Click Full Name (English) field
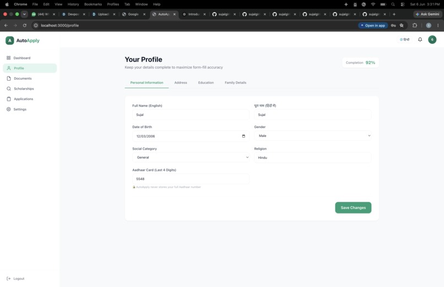This screenshot has width=444, height=287. point(191,115)
